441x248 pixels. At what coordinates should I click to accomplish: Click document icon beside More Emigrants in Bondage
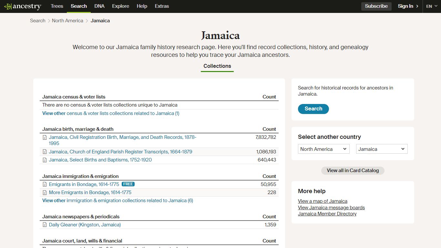pos(45,193)
